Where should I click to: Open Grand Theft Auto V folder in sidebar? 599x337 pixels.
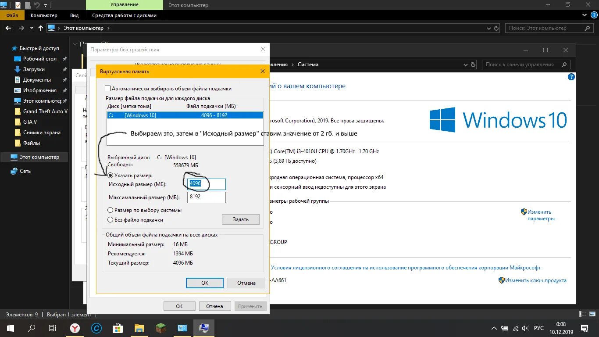(x=41, y=111)
